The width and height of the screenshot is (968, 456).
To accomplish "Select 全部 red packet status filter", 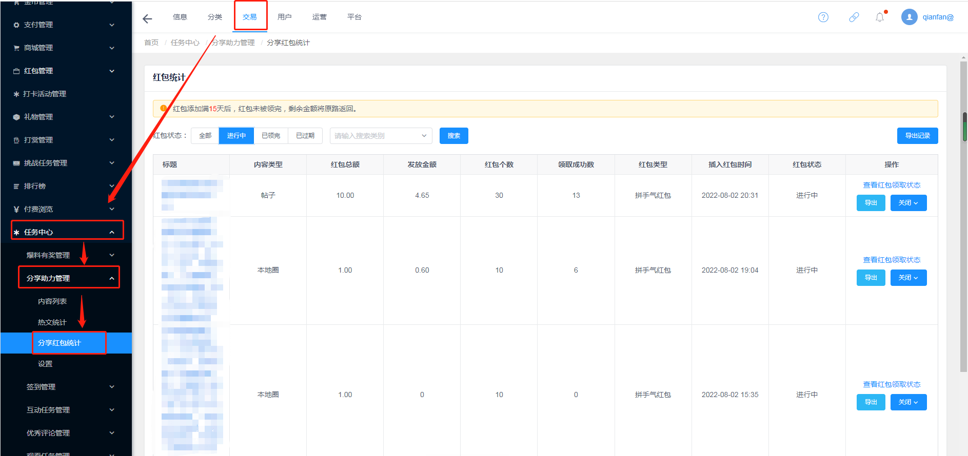I will pyautogui.click(x=205, y=136).
